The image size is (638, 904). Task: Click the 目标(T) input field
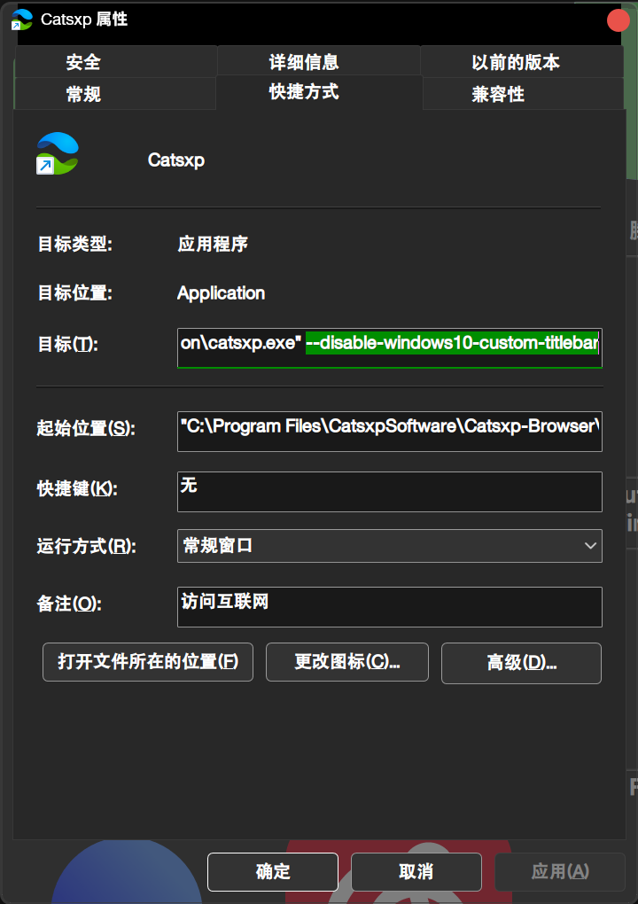(390, 347)
